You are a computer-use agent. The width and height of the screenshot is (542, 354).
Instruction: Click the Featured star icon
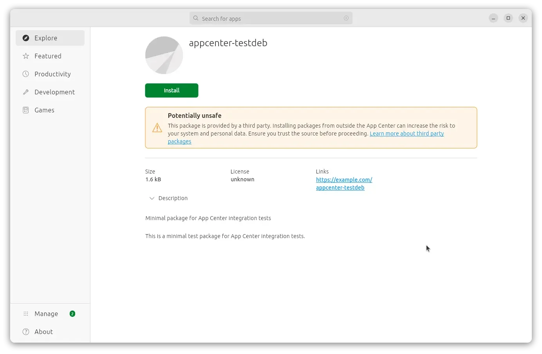(26, 56)
